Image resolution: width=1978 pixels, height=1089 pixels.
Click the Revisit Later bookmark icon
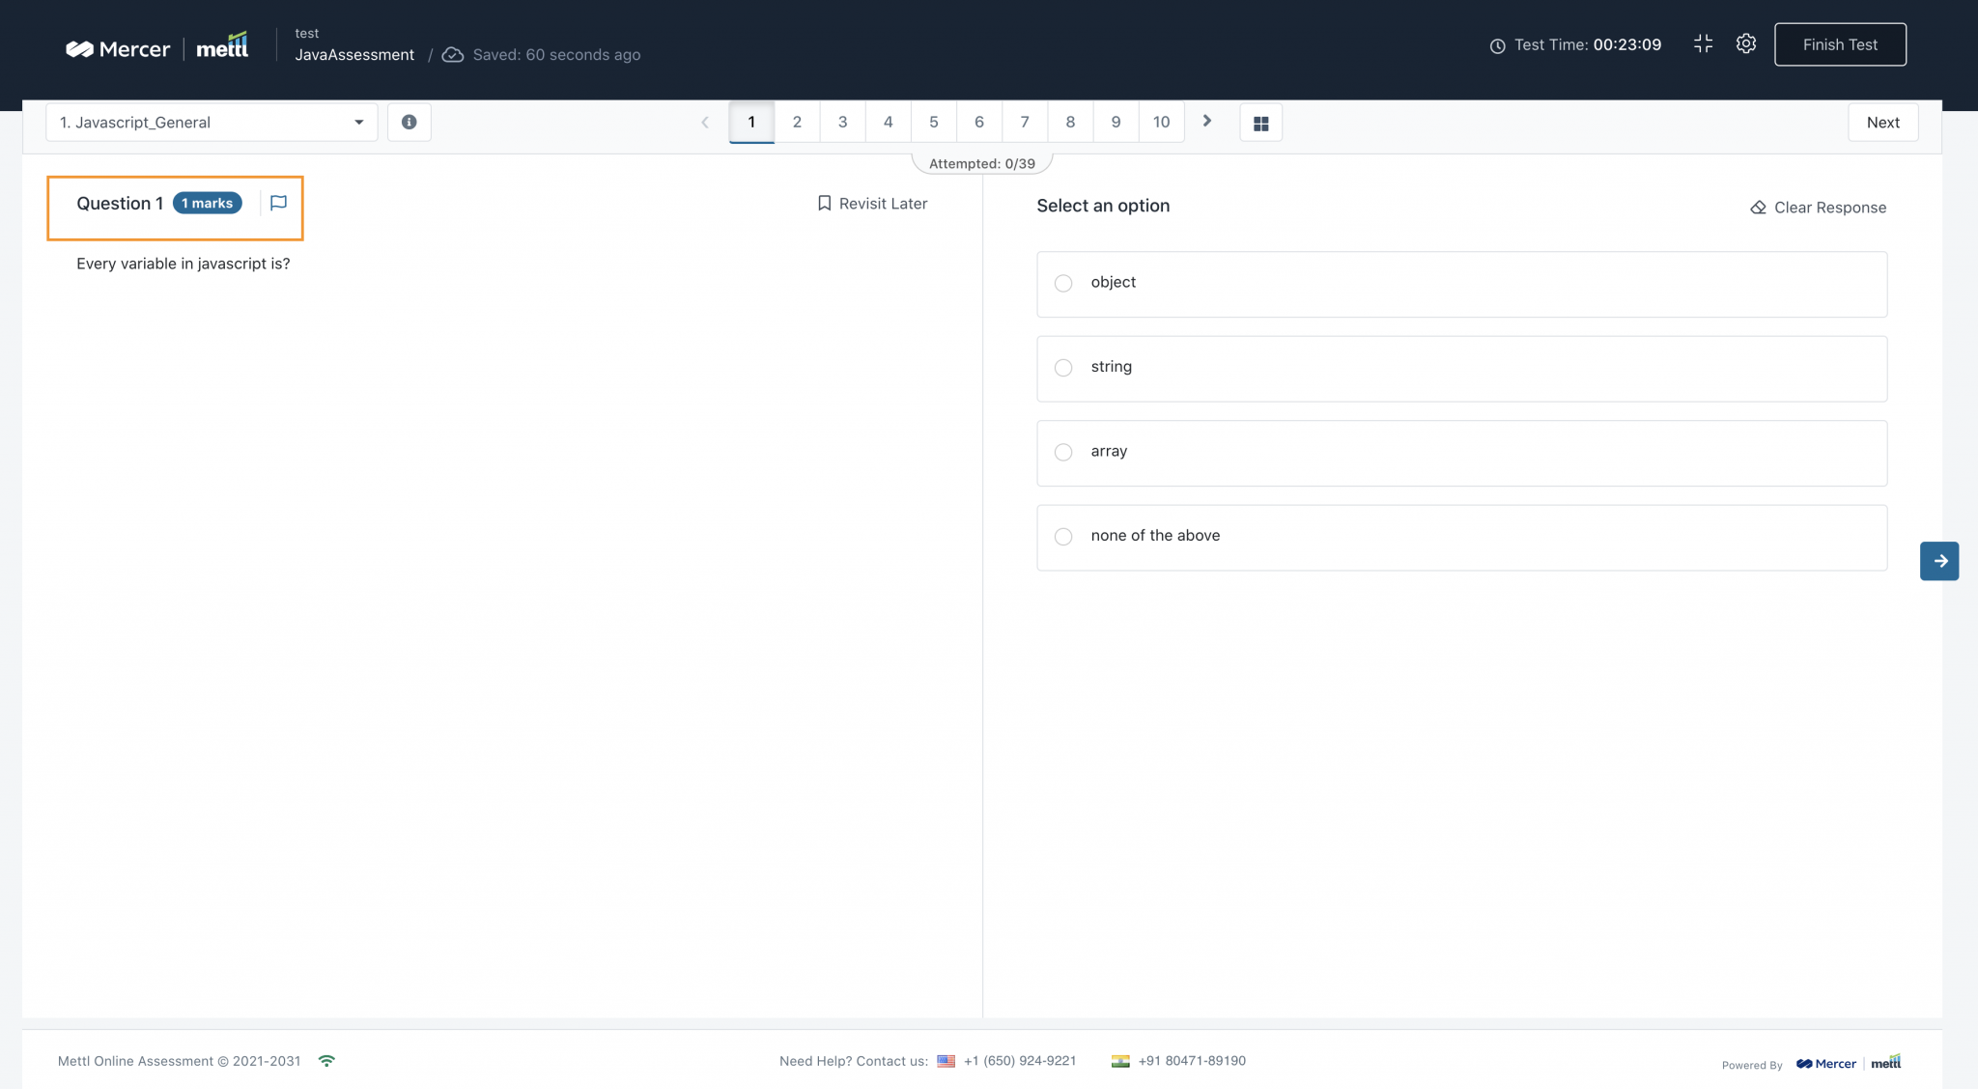tap(824, 204)
